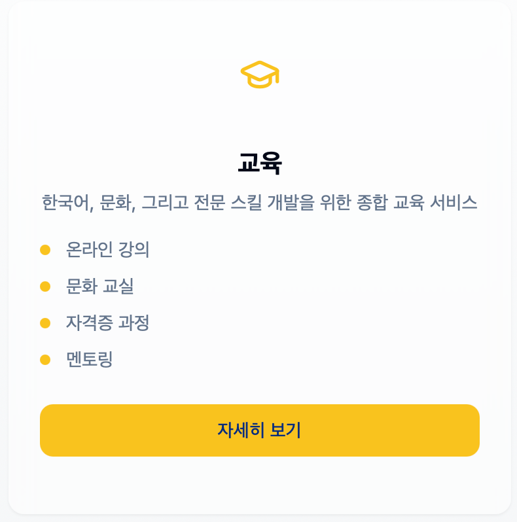Select the 문화 교실 list item text
This screenshot has width=517, height=522.
(x=100, y=287)
